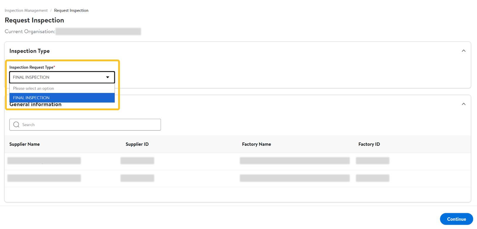Click the search magnifier icon

(x=16, y=125)
